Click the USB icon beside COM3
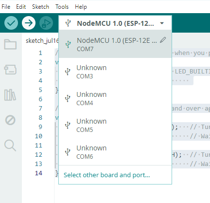Image resolution: width=210 pixels, height=203 pixels. [x=68, y=72]
